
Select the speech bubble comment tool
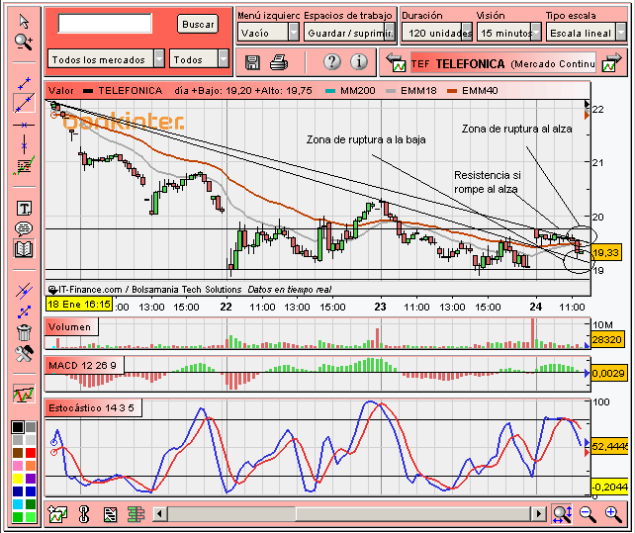pos(24,228)
